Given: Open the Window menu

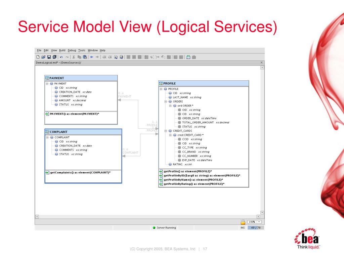Looking at the screenshot, I should (x=93, y=50).
